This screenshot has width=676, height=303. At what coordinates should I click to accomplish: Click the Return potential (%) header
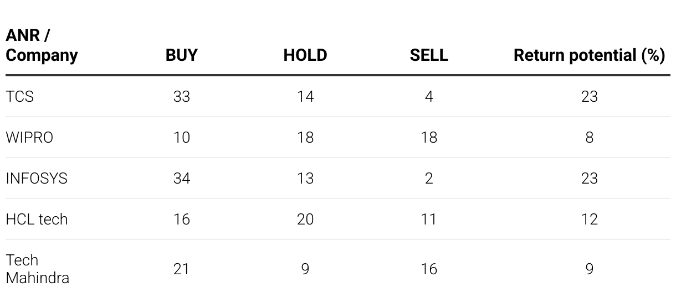tap(589, 55)
